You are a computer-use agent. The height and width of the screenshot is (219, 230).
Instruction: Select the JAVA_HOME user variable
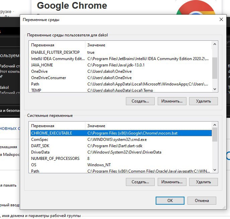(121, 65)
